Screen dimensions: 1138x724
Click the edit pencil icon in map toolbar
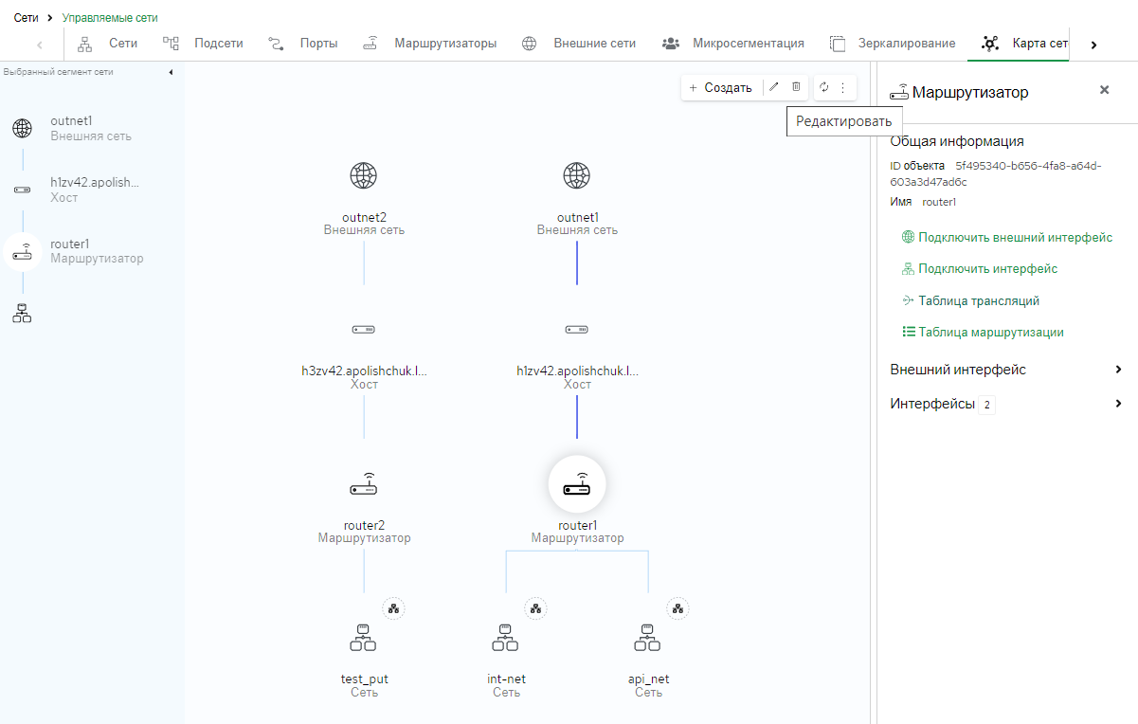pos(774,87)
